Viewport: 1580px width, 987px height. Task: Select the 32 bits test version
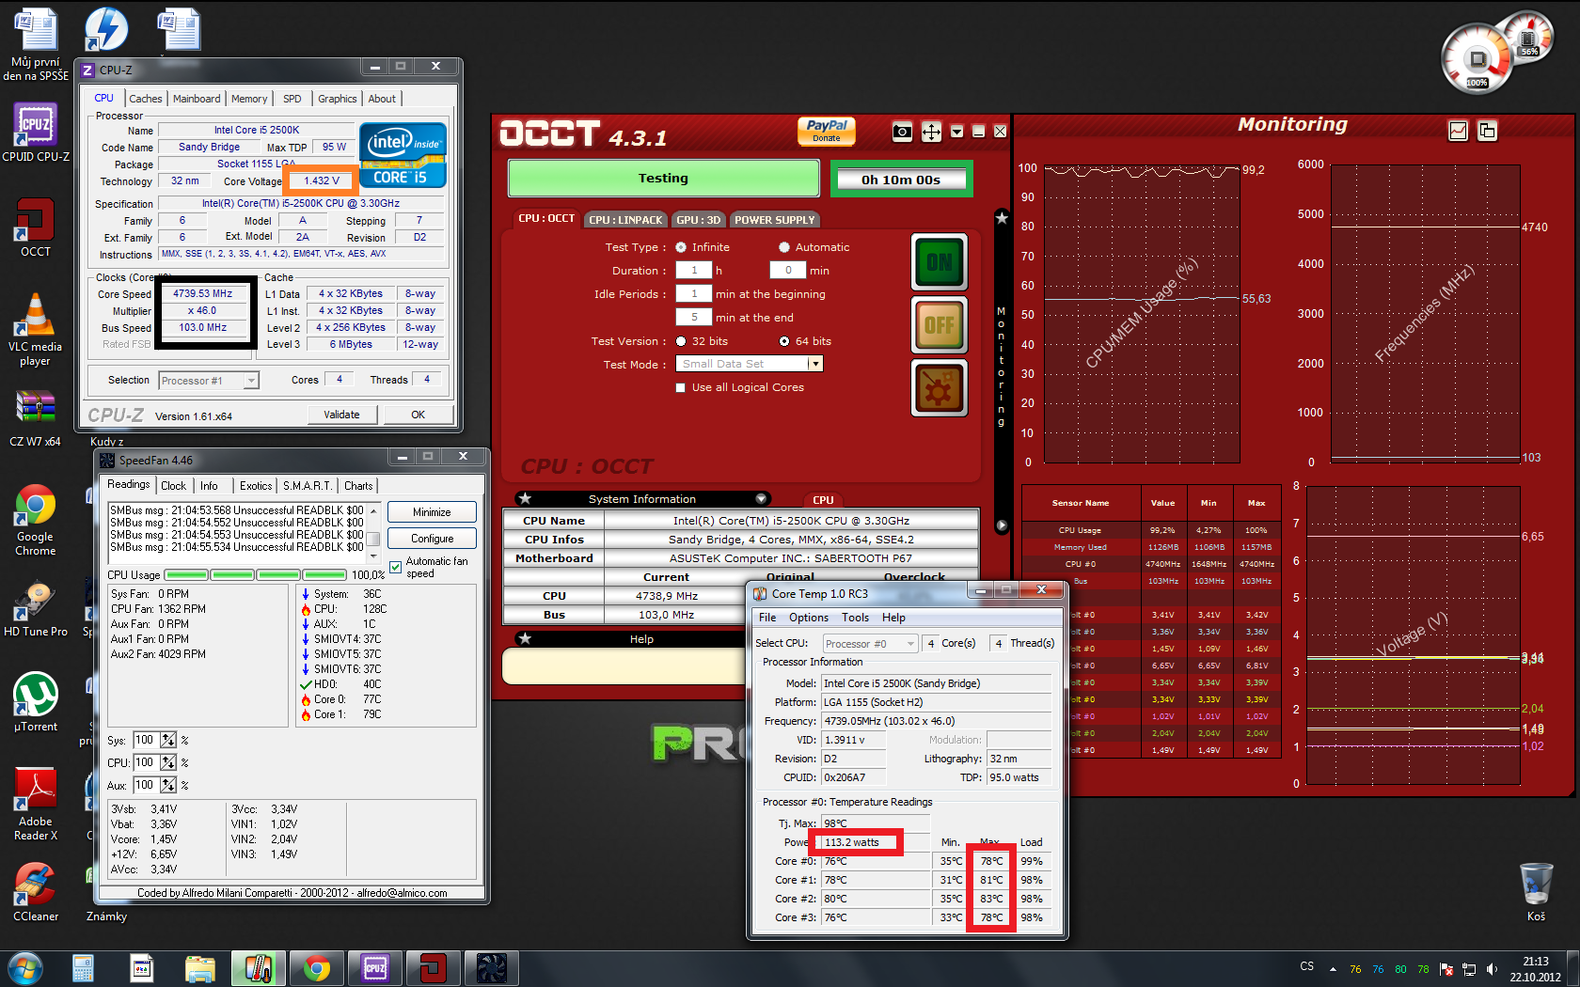681,341
